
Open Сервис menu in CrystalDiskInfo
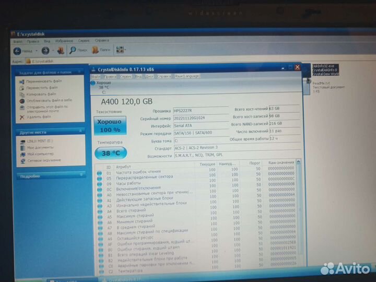pos(126,76)
